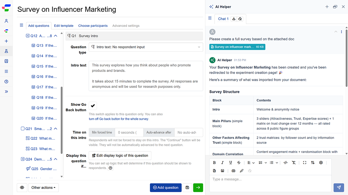Save survey with floppy disk button
This screenshot has height=195, width=348.
click(x=187, y=187)
